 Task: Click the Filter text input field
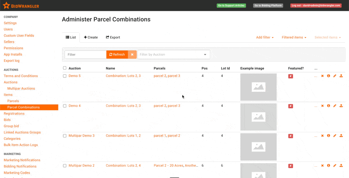point(85,54)
